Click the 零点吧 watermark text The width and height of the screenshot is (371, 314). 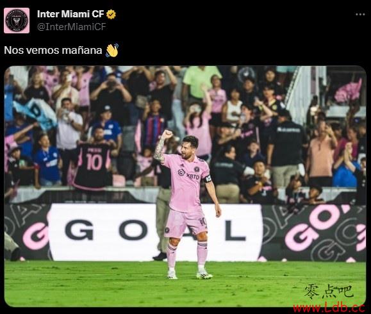point(329,292)
